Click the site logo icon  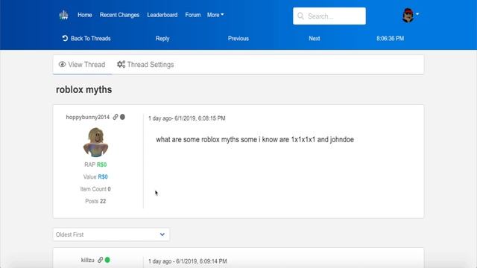click(63, 15)
